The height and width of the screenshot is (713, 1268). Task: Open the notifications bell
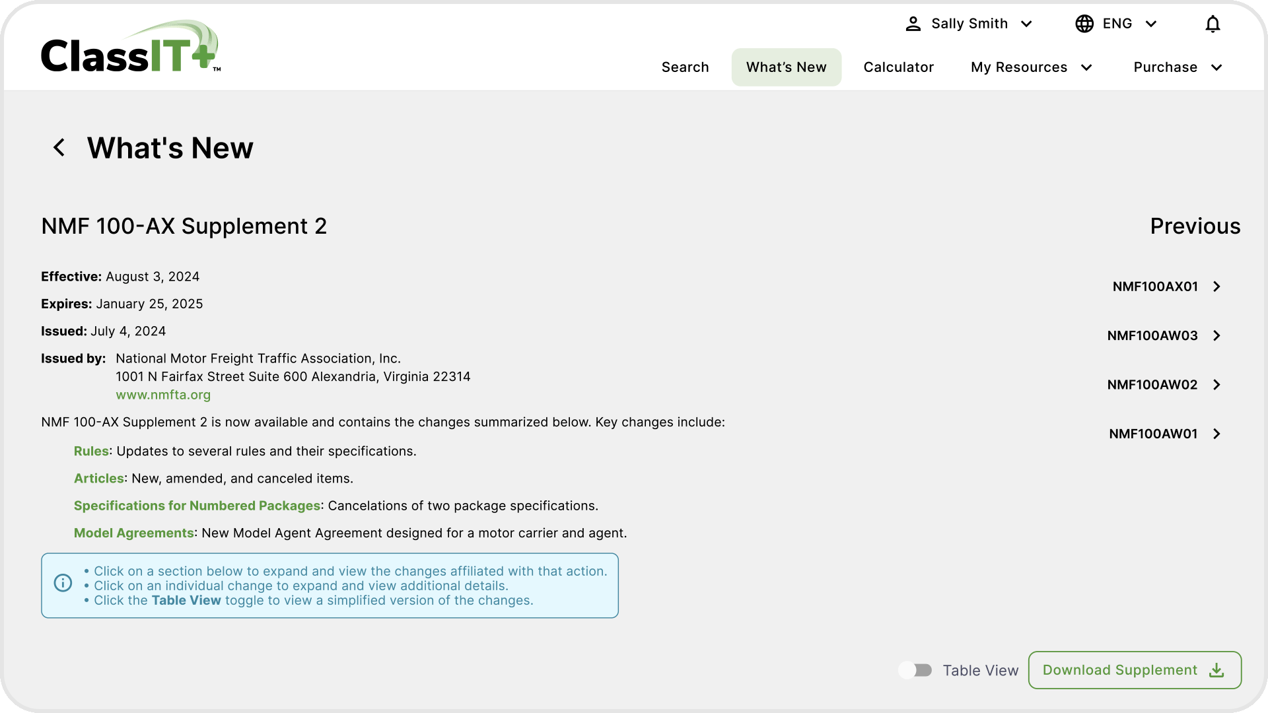tap(1213, 24)
